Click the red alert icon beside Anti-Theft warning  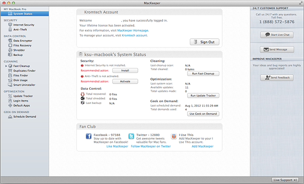click(x=82, y=76)
